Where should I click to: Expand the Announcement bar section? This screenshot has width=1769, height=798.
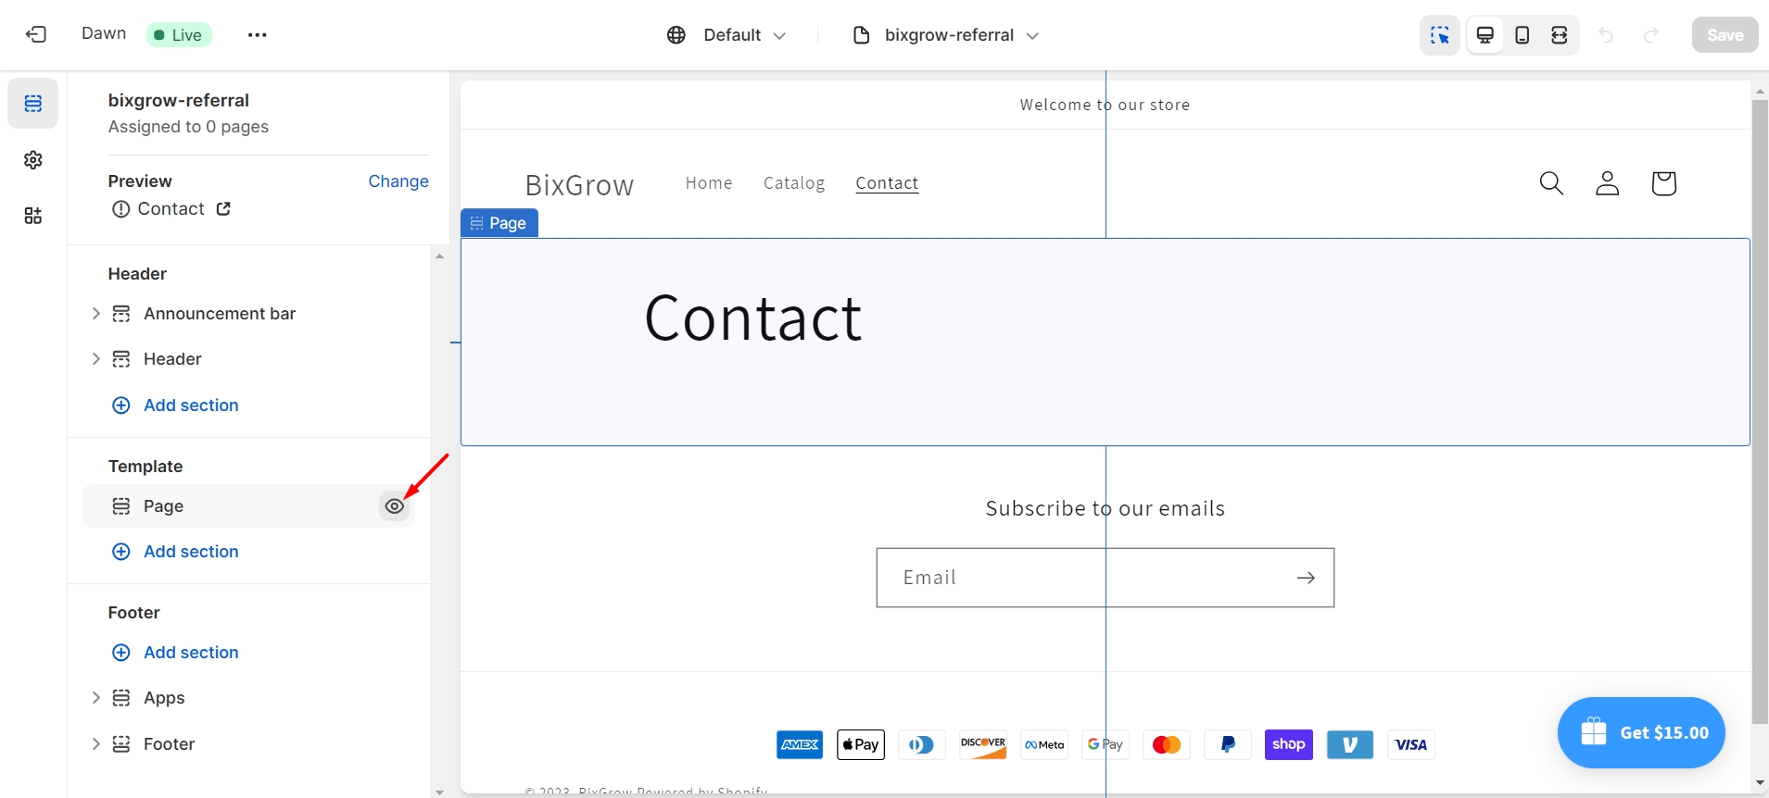(x=95, y=314)
